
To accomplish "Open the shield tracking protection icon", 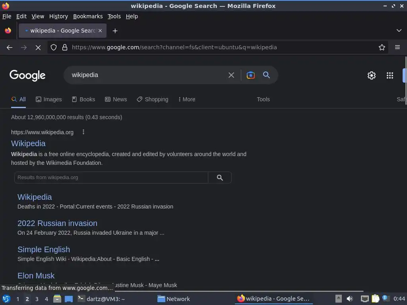I will 54,48.
